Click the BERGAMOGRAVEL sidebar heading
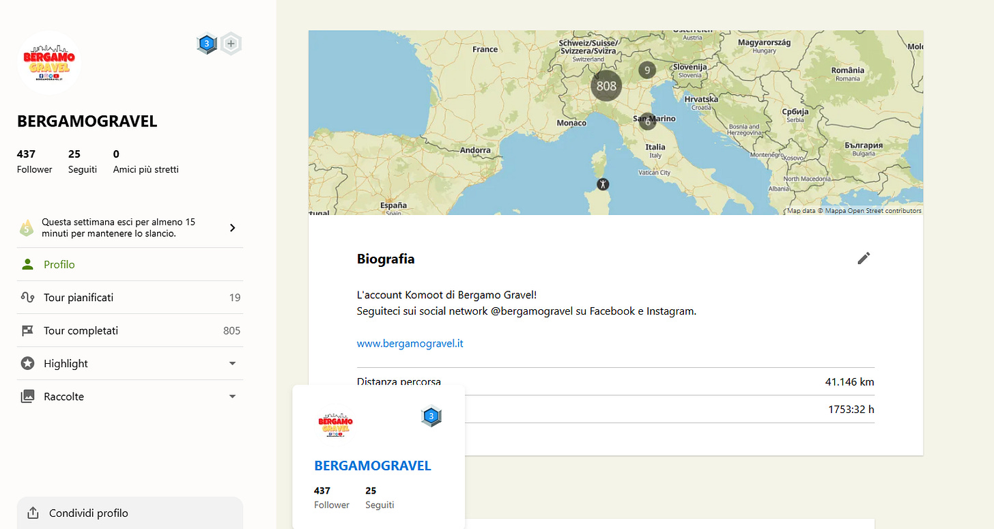Image resolution: width=994 pixels, height=529 pixels. pos(87,121)
